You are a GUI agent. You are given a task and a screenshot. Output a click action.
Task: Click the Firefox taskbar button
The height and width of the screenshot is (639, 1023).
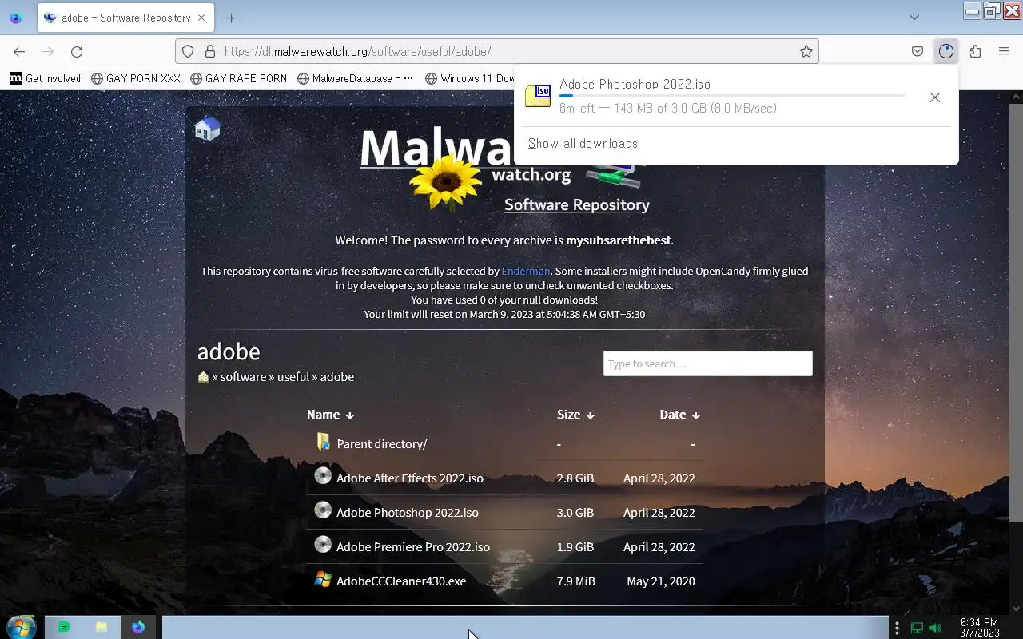[x=138, y=627]
